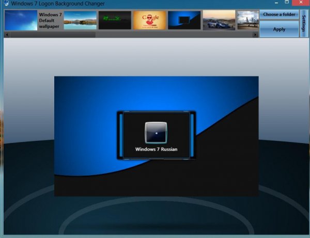Screen dimensions: 310x238
Task: Click the thumbnail strip left scroll arrow
Action: [x=7, y=35]
